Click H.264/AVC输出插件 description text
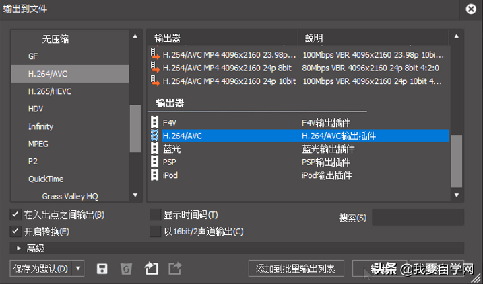This screenshot has height=284, width=483. pyautogui.click(x=339, y=136)
